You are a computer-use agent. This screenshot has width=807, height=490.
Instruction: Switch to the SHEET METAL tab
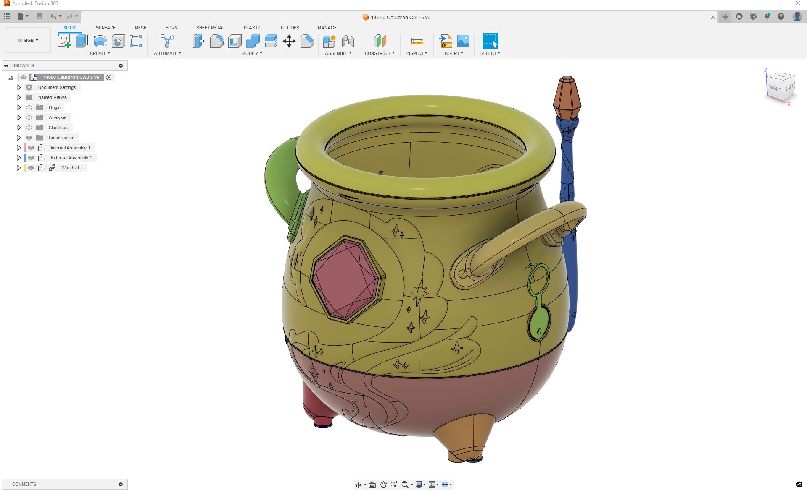tap(210, 28)
